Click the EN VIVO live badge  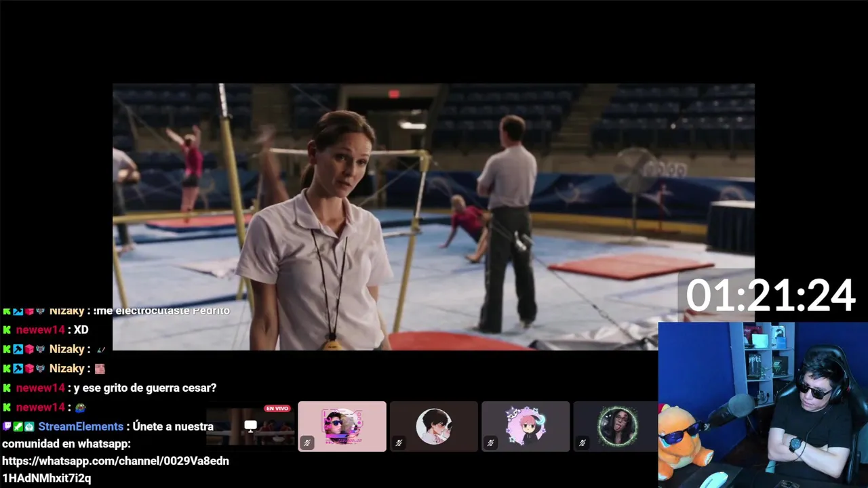pyautogui.click(x=277, y=409)
